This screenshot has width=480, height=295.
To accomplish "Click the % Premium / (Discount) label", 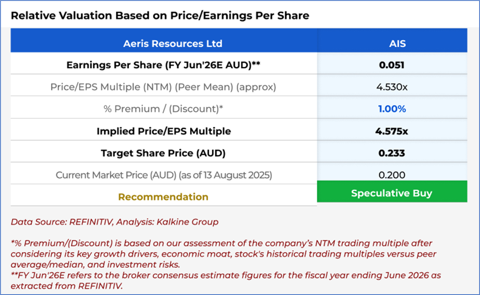I will (163, 109).
